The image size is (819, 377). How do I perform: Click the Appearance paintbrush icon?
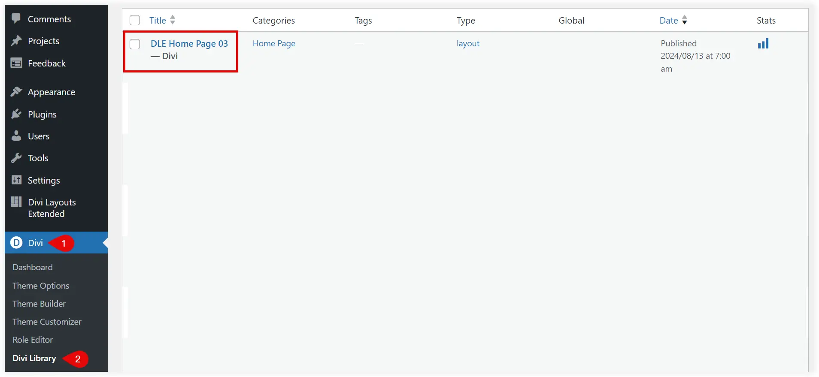point(16,92)
